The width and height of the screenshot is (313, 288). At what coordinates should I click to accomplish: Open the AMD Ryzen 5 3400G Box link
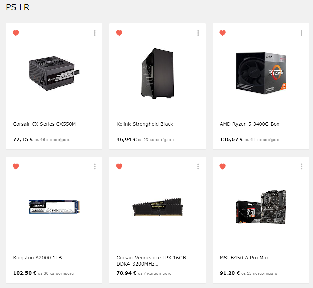click(249, 124)
